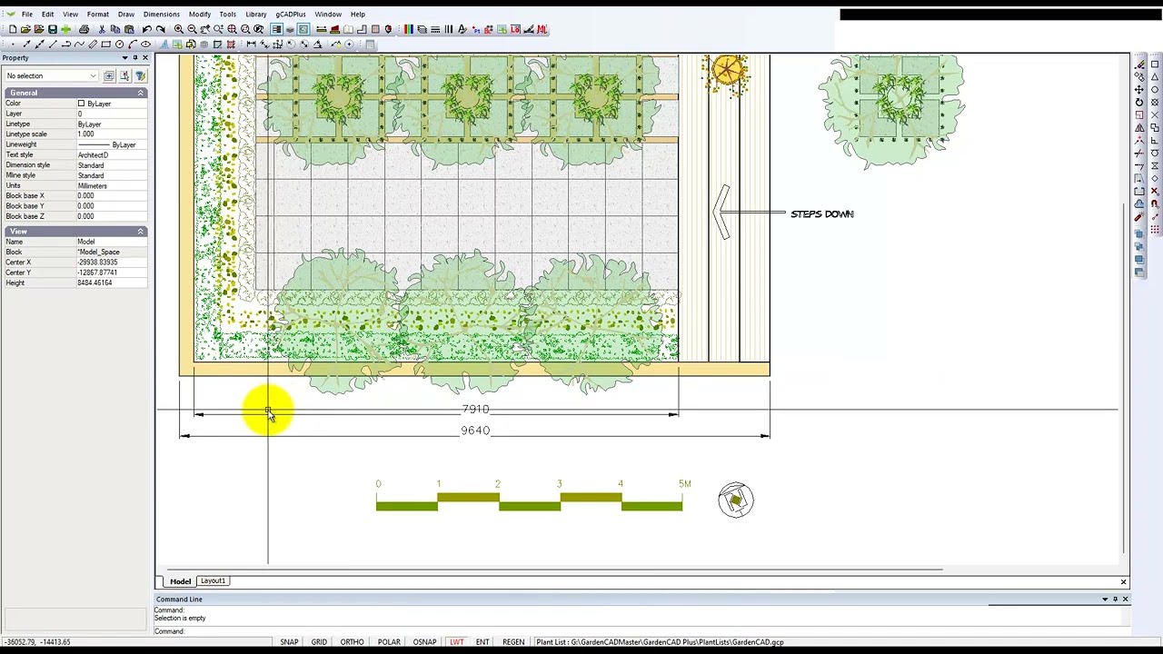This screenshot has height=654, width=1163.
Task: Toggle LWT lineweight display in status bar
Action: pyautogui.click(x=457, y=642)
